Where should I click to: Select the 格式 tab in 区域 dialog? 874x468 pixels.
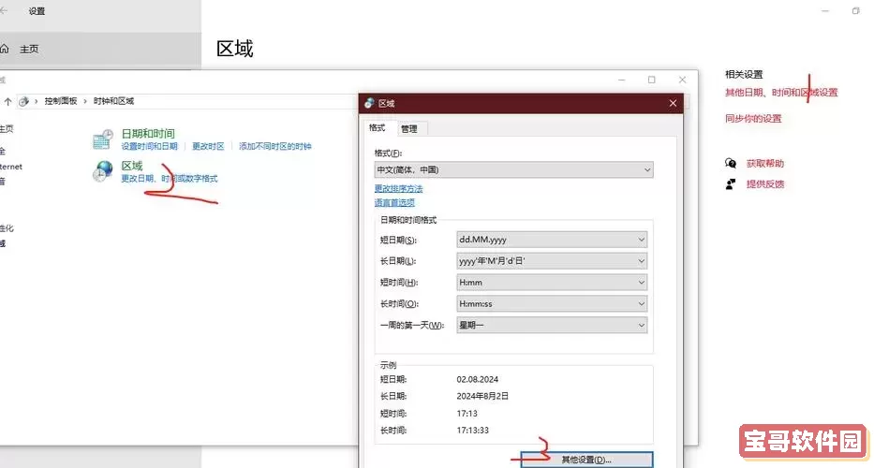378,128
